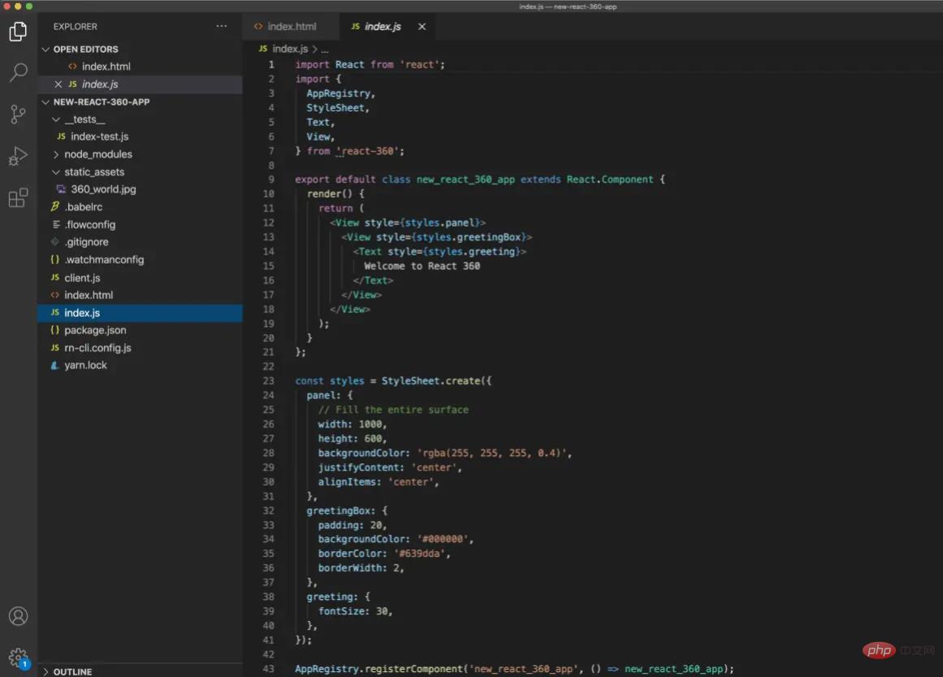This screenshot has width=943, height=677.
Task: Open the Source Control view icon
Action: [x=18, y=115]
